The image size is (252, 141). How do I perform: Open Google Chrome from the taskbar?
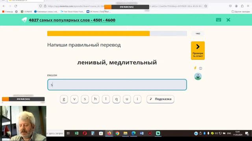117,133
